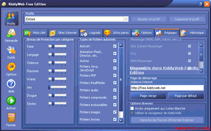Uncheck the Fichiers textes checkbox
The width and height of the screenshot is (211, 131).
click(x=115, y=119)
